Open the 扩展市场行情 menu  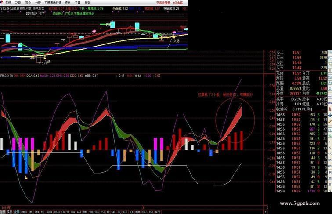(x=53, y=3)
